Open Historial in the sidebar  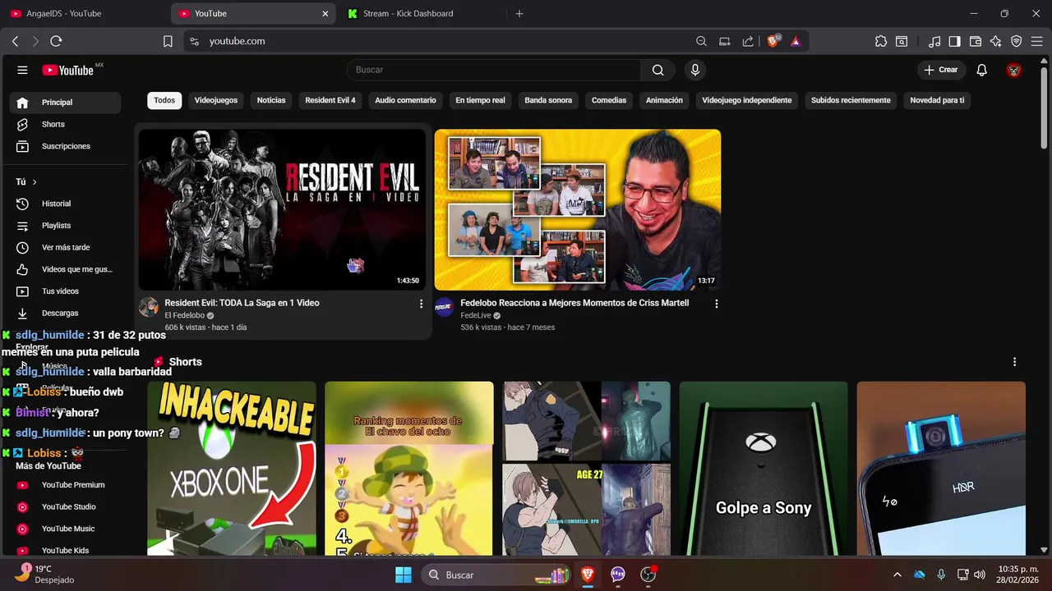[66, 204]
